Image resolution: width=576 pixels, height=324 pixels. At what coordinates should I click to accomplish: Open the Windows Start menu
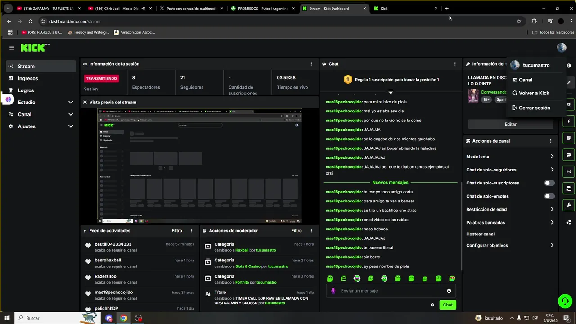coord(7,318)
